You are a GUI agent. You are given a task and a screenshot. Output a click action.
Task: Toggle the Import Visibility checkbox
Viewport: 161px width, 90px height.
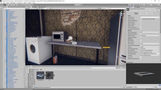point(141,22)
